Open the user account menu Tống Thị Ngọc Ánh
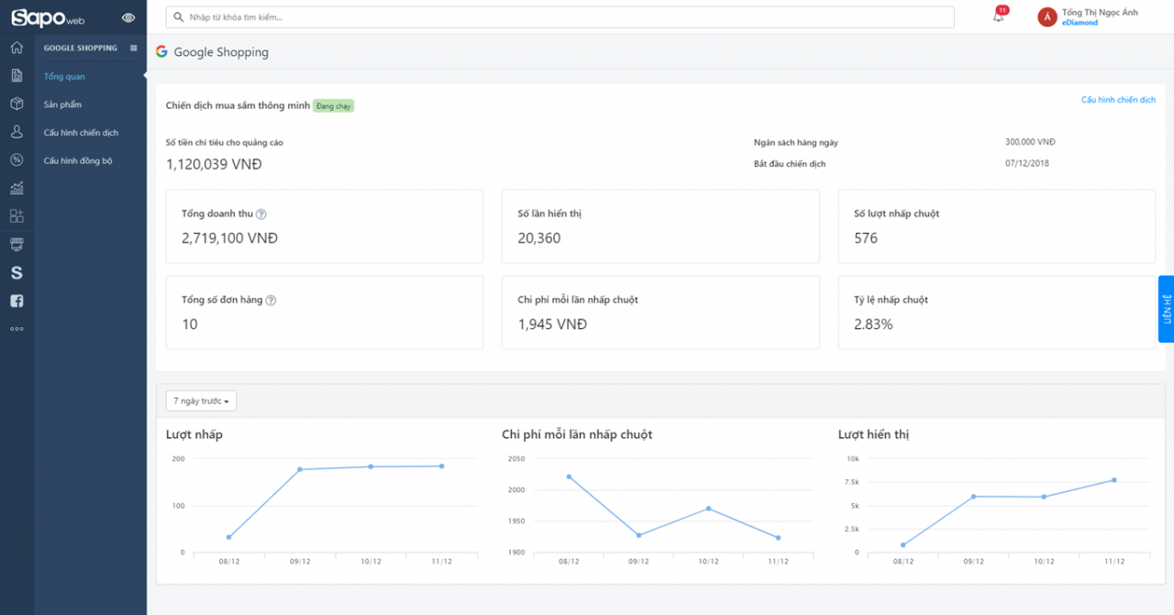1174x615 pixels. (1089, 16)
